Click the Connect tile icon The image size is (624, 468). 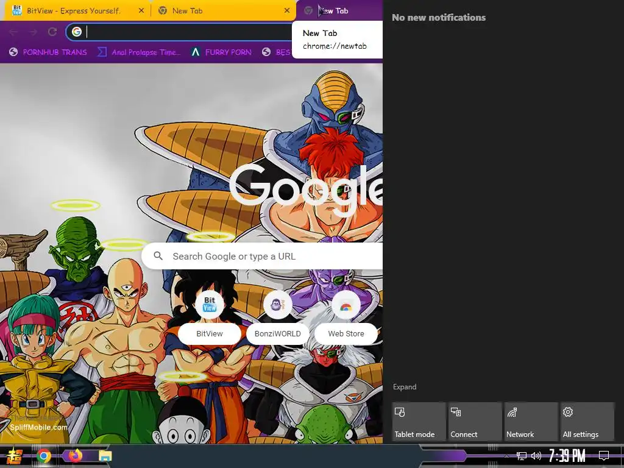click(x=456, y=412)
